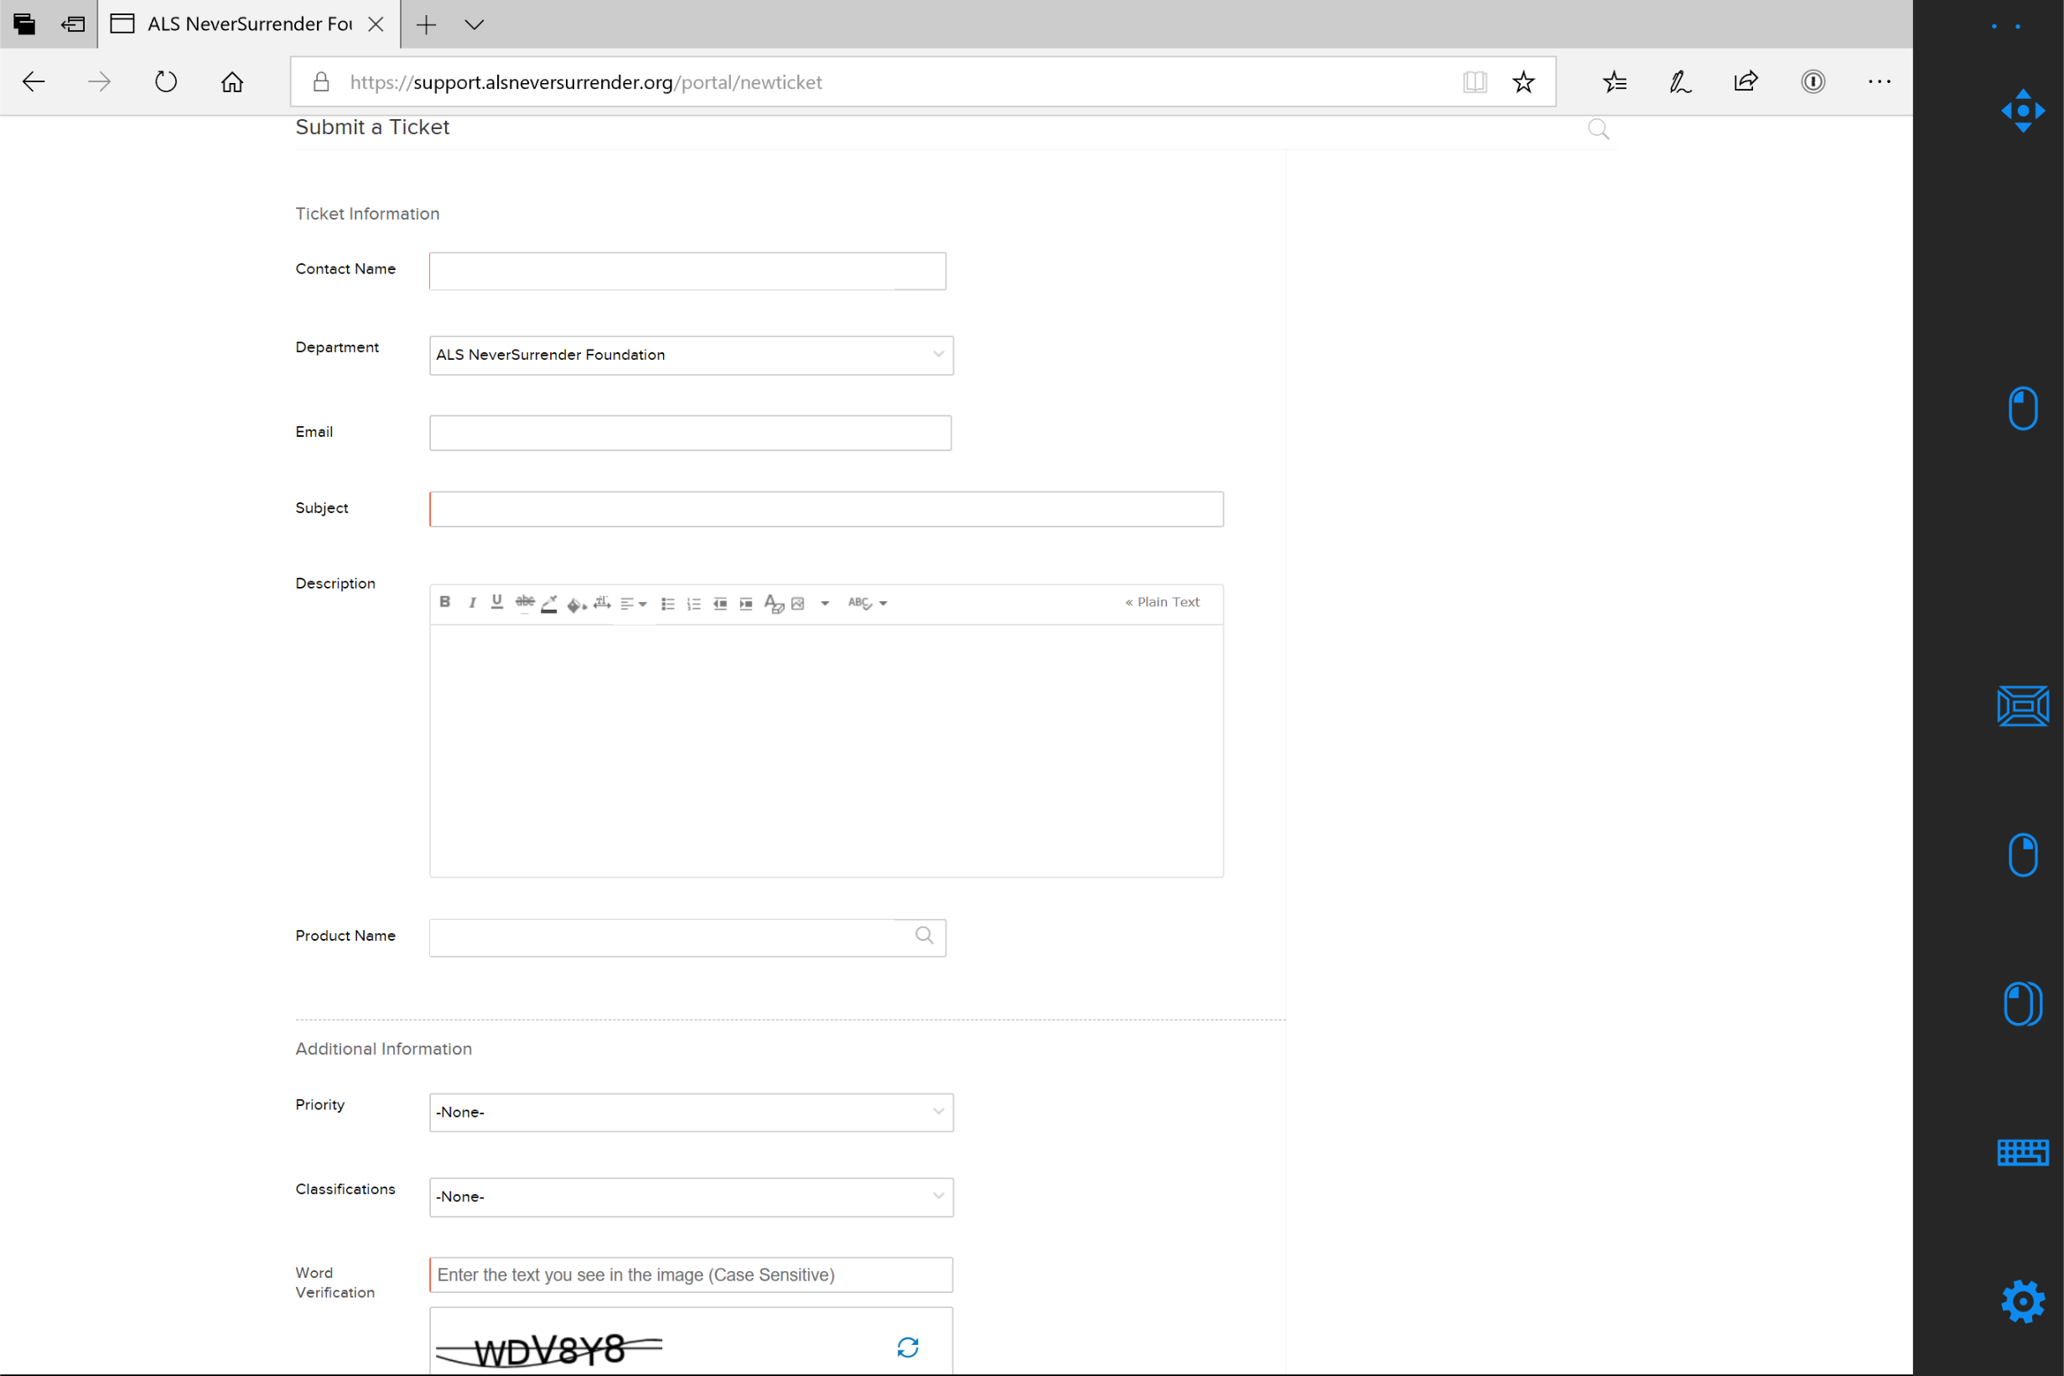The image size is (2064, 1376).
Task: Click the Product Name search magnifier
Action: pyautogui.click(x=924, y=936)
